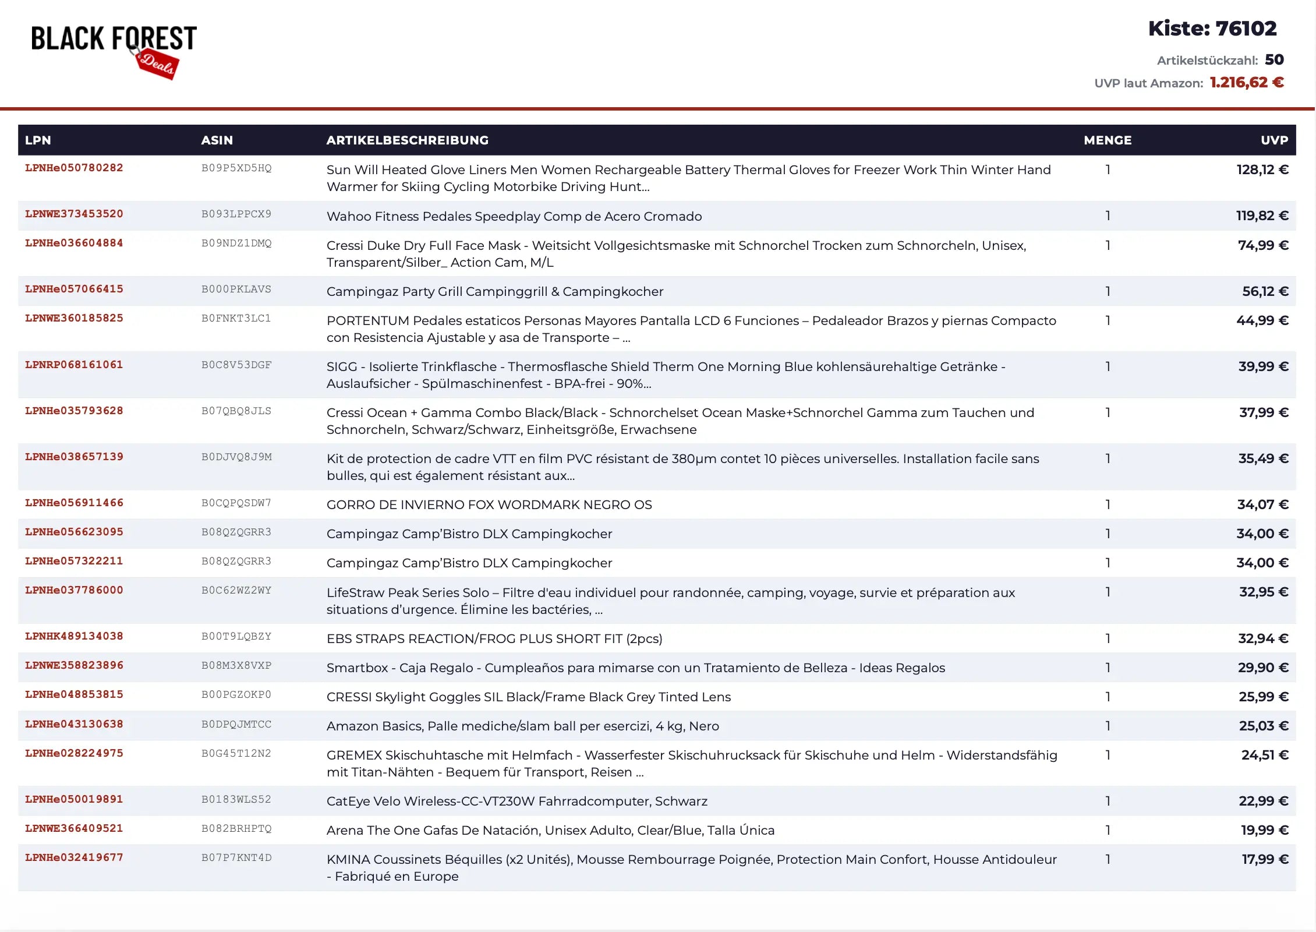Screen dimensions: 1316x932
Task: Click the Smartbox Caja Regalo description
Action: click(x=635, y=668)
